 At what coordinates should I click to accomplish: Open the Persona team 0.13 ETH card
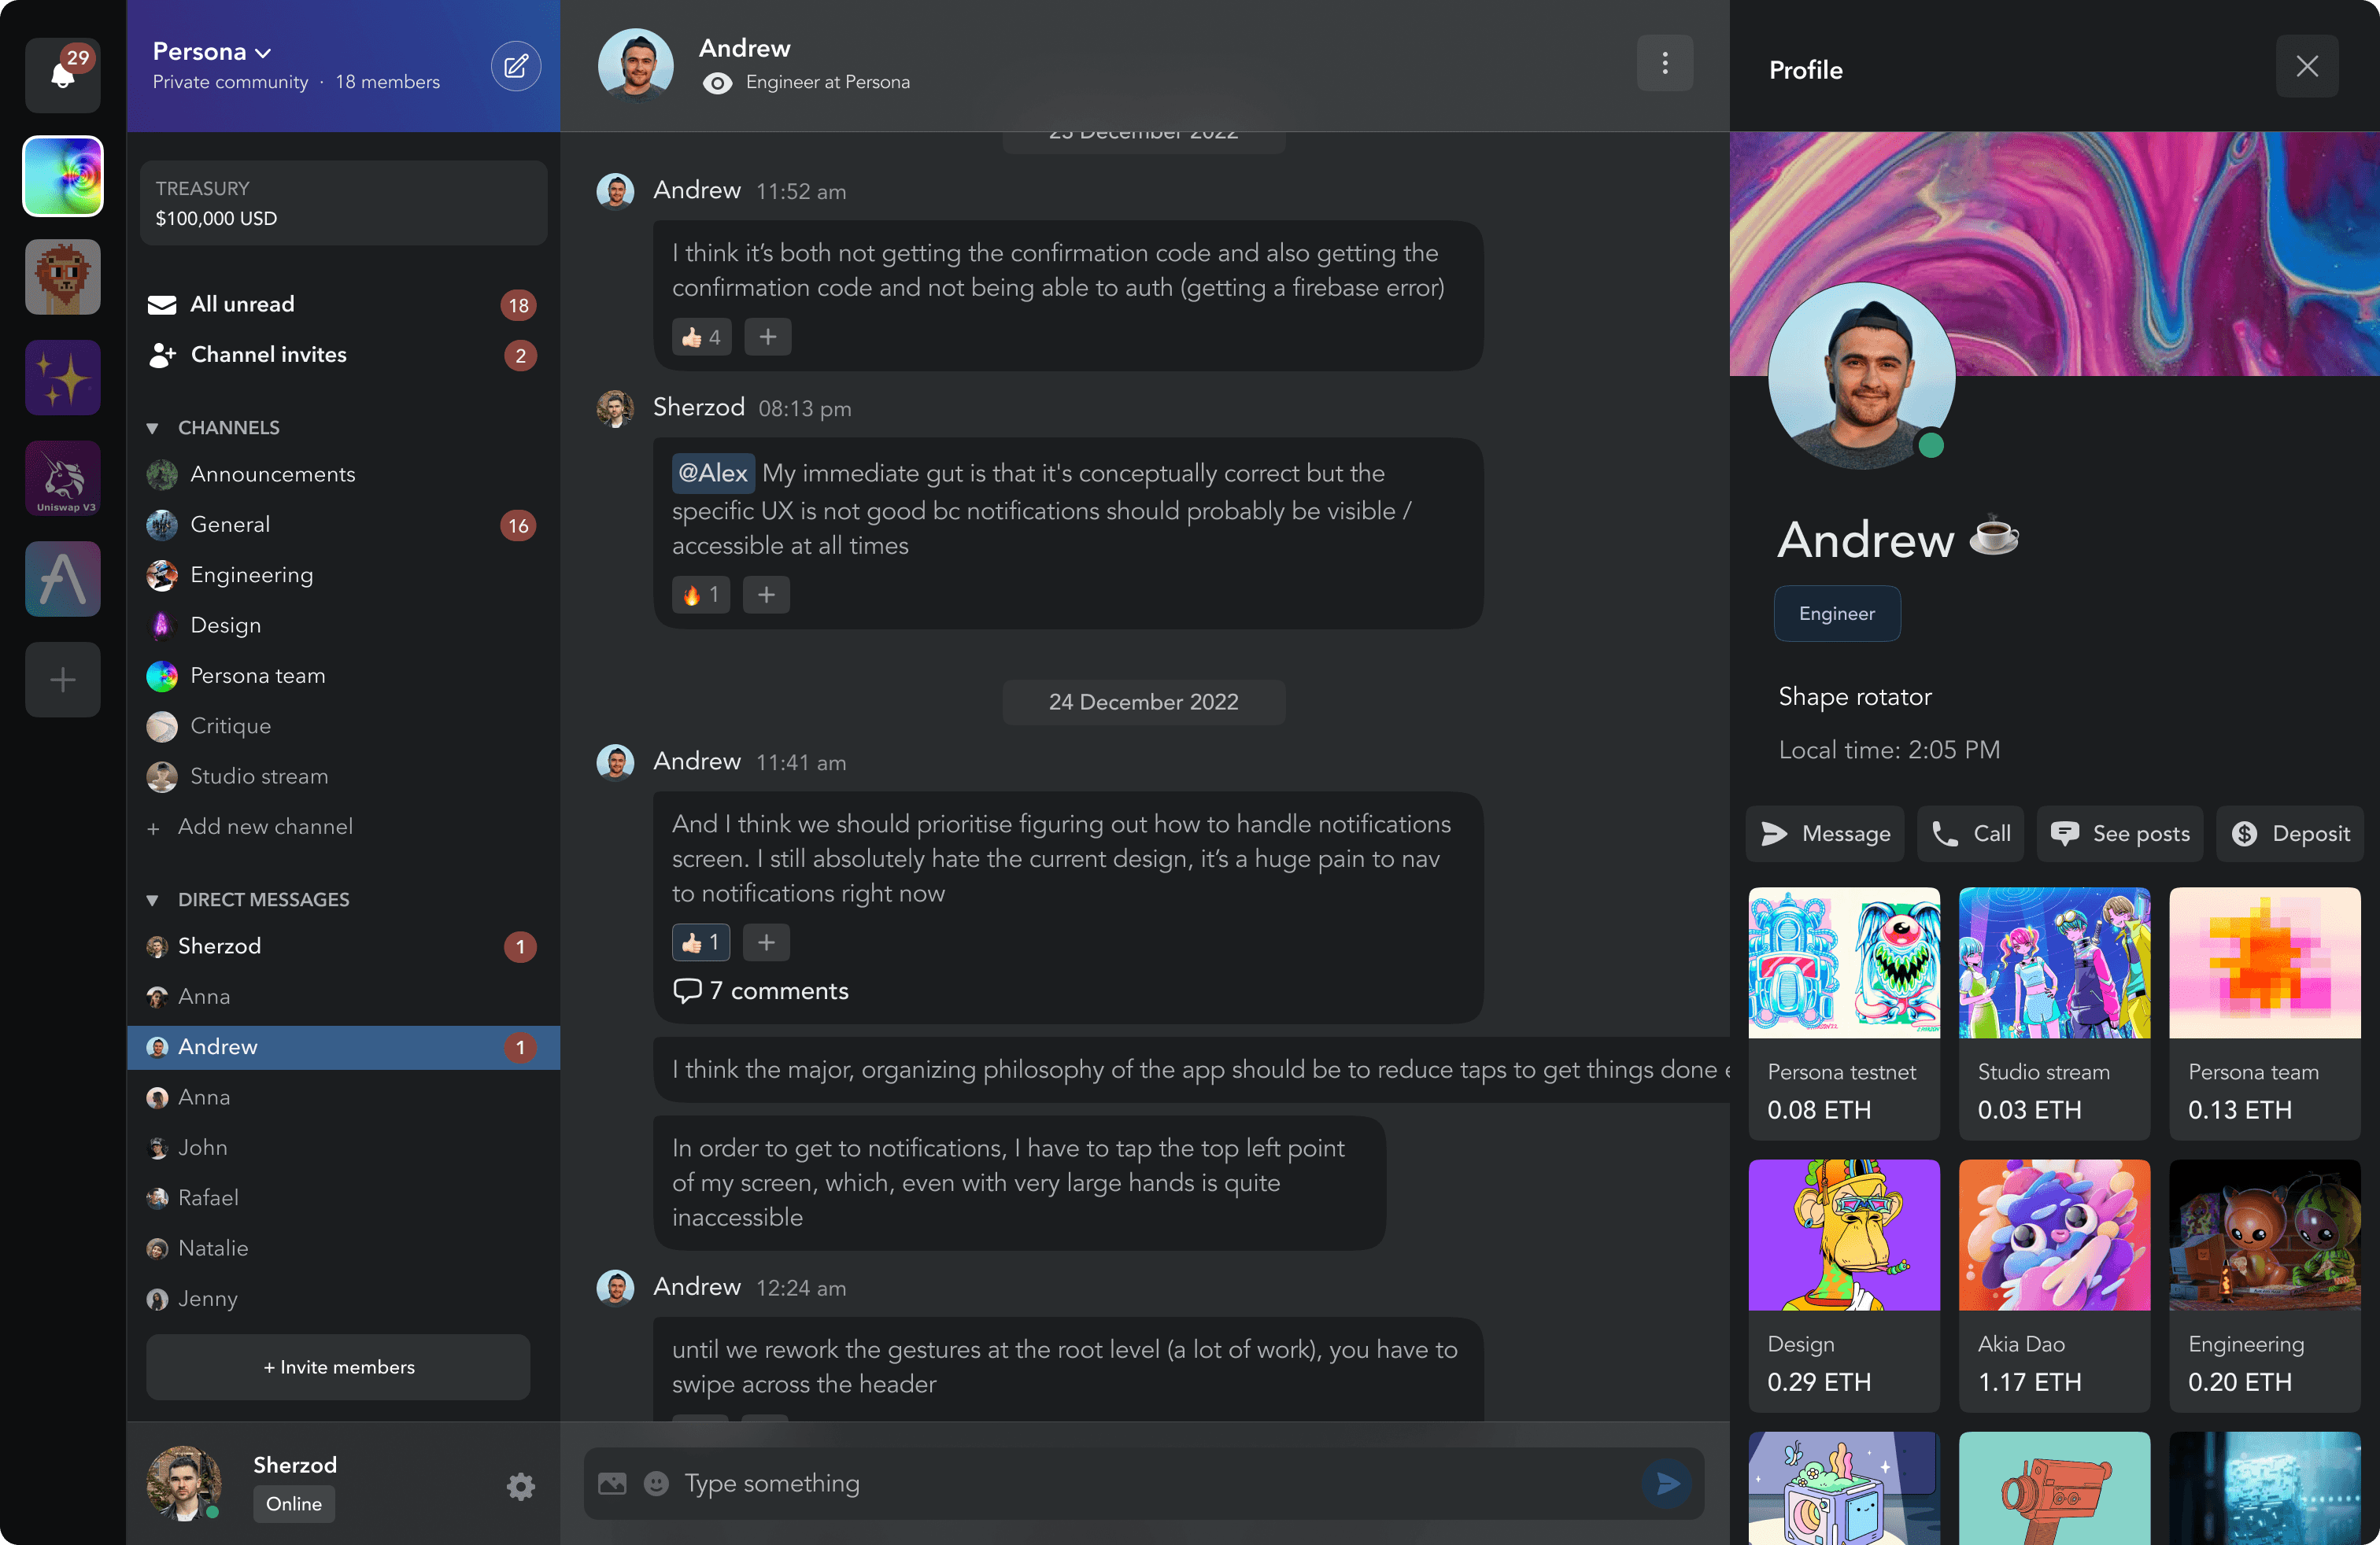(x=2264, y=1013)
